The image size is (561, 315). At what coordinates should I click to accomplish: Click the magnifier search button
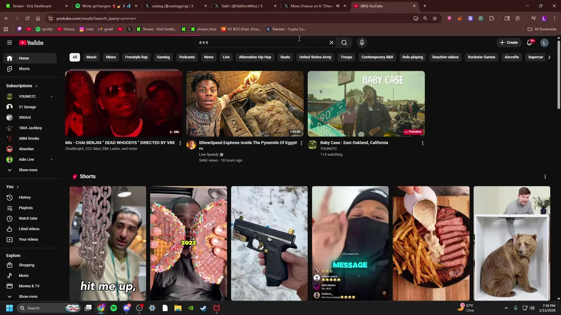(344, 42)
